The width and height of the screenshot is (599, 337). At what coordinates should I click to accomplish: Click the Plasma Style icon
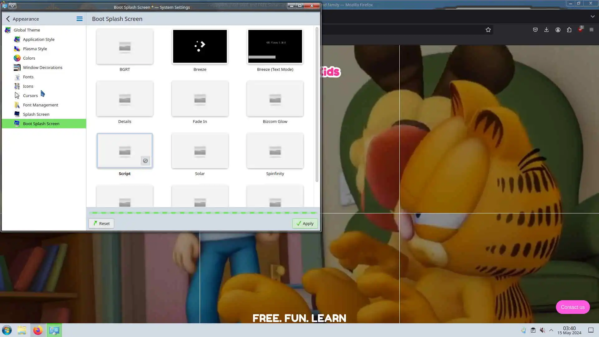[x=17, y=49]
